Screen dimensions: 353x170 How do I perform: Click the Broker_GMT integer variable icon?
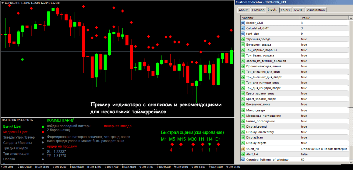pos(243,23)
